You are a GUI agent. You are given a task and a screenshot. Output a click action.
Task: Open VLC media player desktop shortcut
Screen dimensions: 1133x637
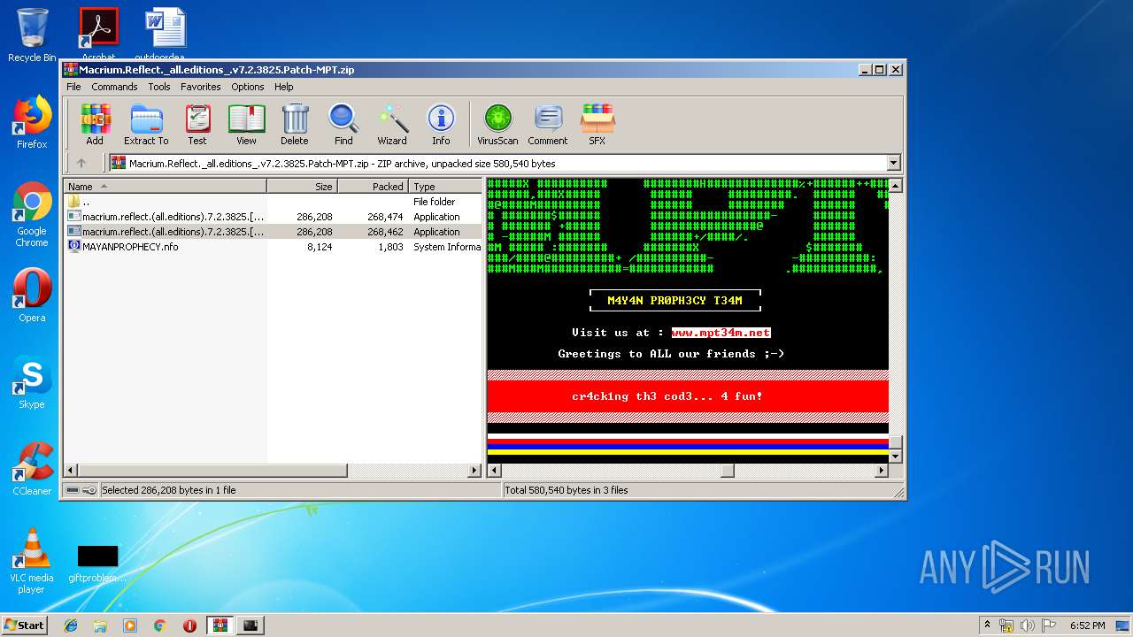(32, 561)
